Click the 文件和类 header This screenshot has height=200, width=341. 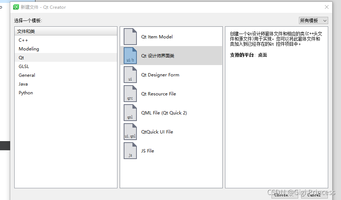click(66, 31)
